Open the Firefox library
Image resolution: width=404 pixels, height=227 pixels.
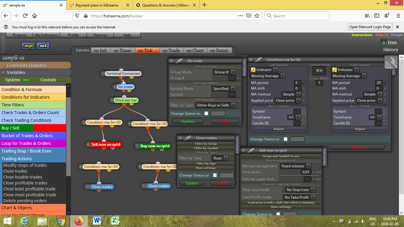tap(367, 16)
